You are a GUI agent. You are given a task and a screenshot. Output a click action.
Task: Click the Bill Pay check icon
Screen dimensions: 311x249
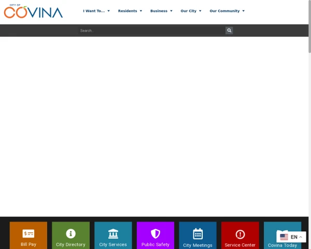pyautogui.click(x=29, y=233)
